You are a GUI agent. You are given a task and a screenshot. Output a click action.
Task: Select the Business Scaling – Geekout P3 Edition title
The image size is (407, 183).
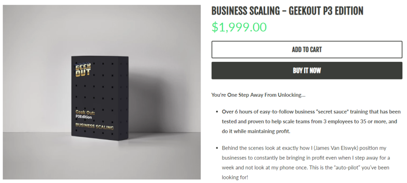[x=287, y=11]
